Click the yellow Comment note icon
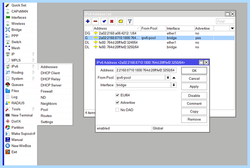250x168 pixels. point(121,21)
